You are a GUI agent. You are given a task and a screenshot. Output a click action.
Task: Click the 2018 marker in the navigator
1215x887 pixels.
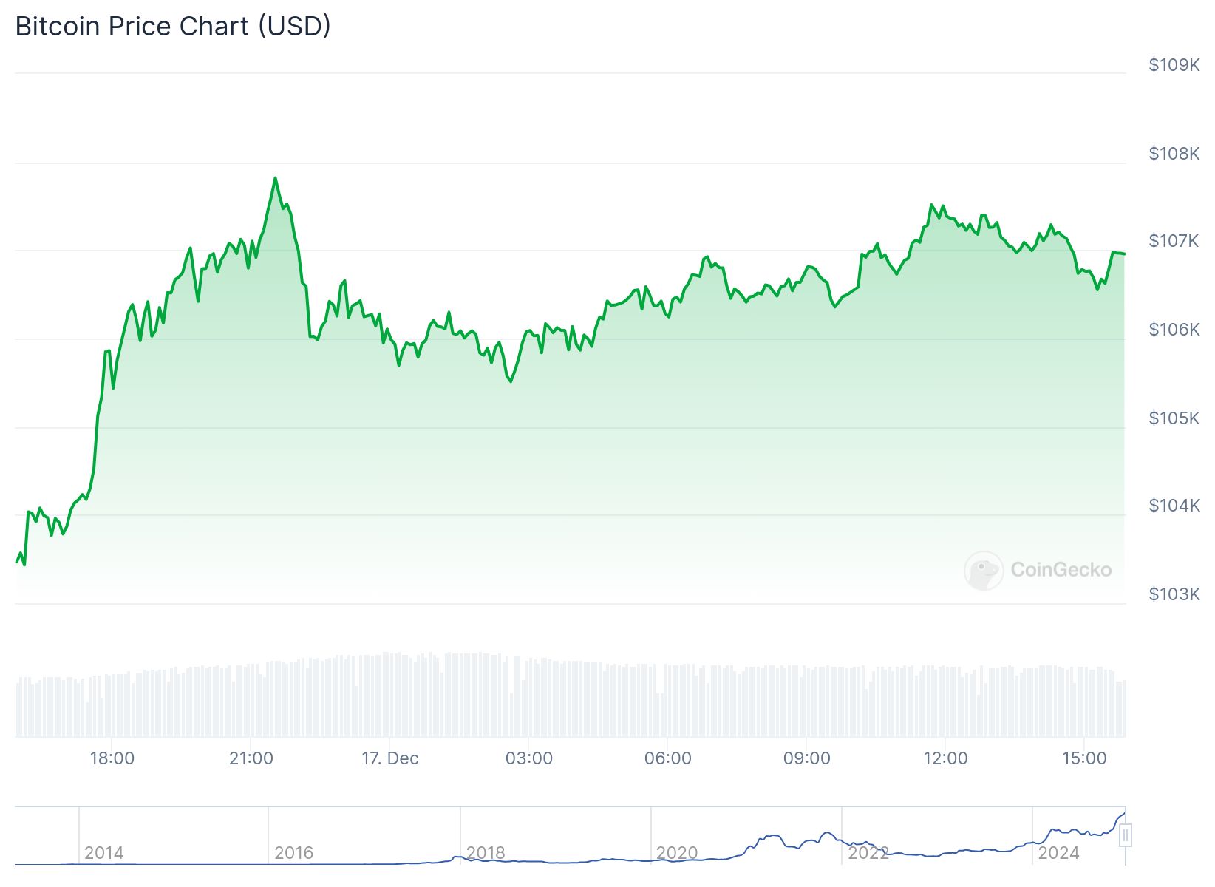coord(486,853)
